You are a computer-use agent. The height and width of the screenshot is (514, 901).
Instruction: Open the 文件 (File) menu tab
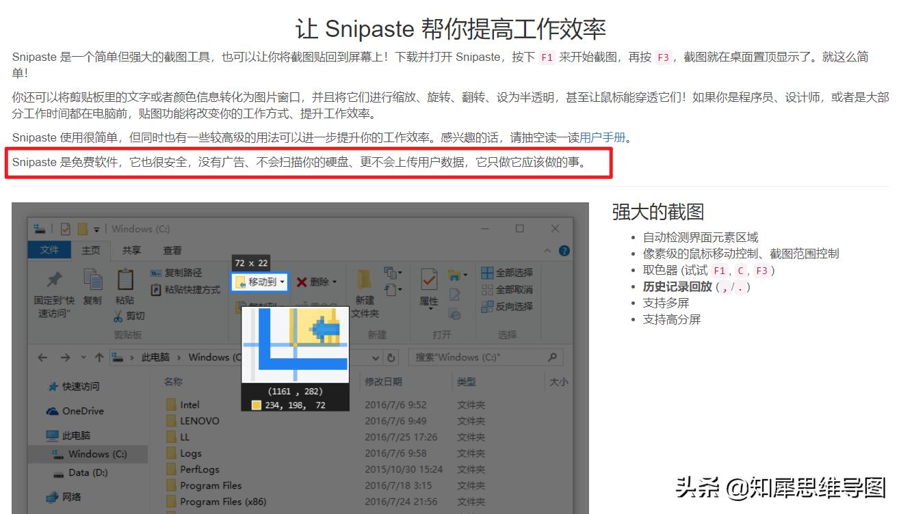tap(49, 250)
